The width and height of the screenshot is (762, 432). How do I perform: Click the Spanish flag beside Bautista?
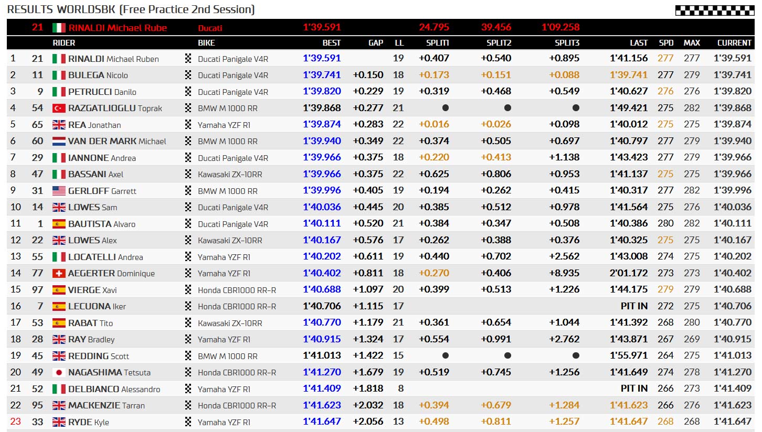[x=59, y=224]
